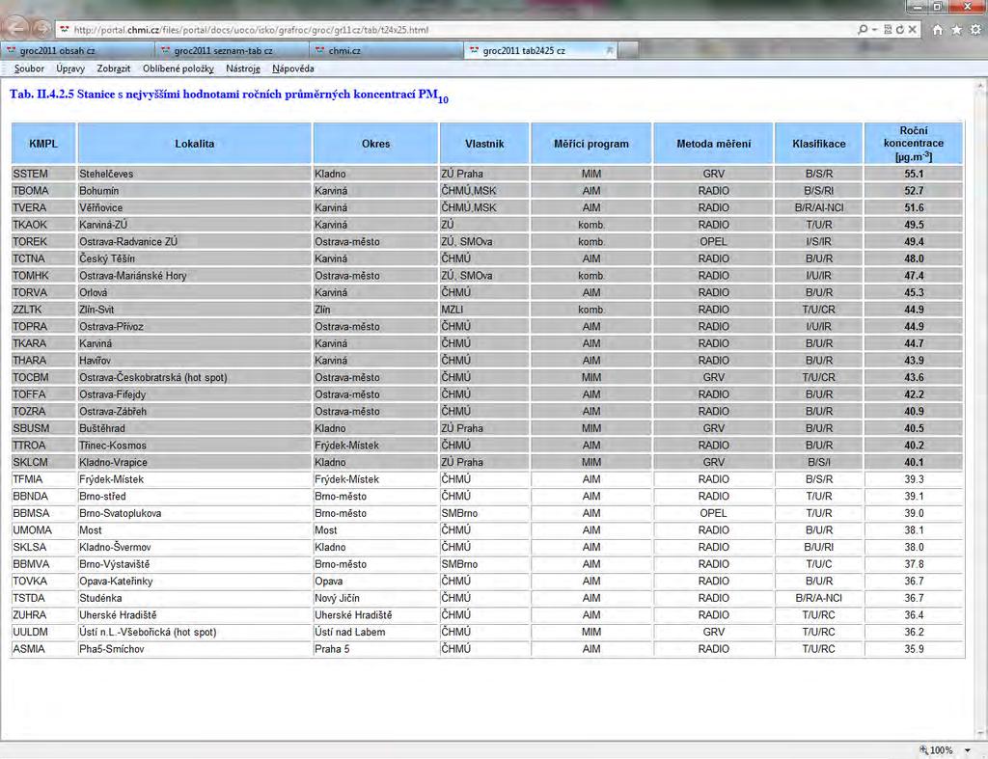Open the Oblíbené položky menu
The image size is (988, 759).
click(178, 68)
